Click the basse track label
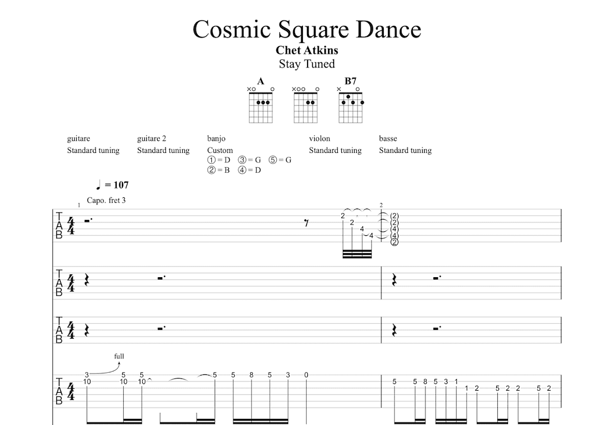 pos(388,139)
